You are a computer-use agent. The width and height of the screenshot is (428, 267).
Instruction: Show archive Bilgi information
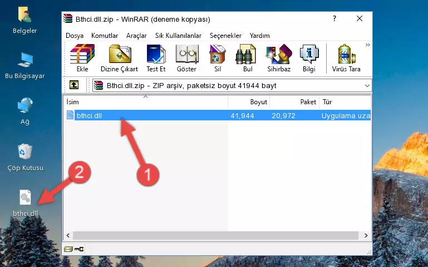click(x=309, y=58)
